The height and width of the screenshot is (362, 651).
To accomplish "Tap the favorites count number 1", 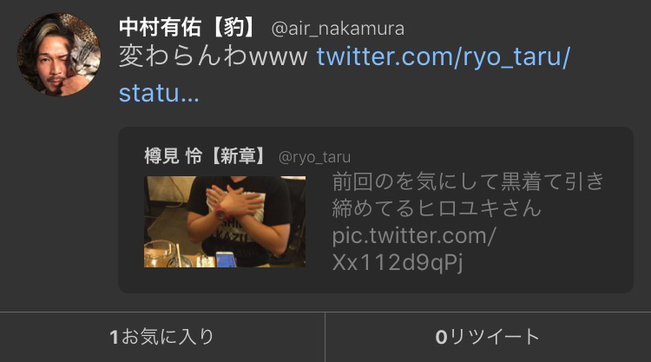I will (x=115, y=337).
